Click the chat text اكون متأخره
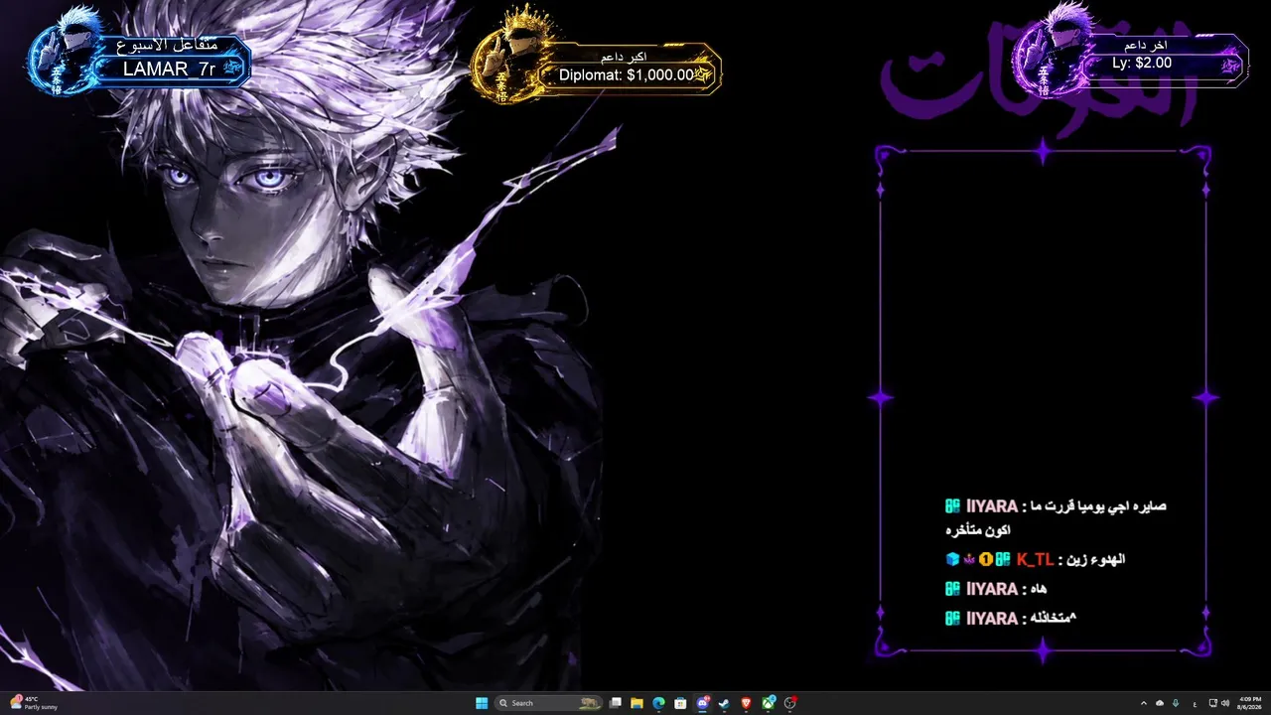This screenshot has height=715, width=1271. click(x=978, y=530)
